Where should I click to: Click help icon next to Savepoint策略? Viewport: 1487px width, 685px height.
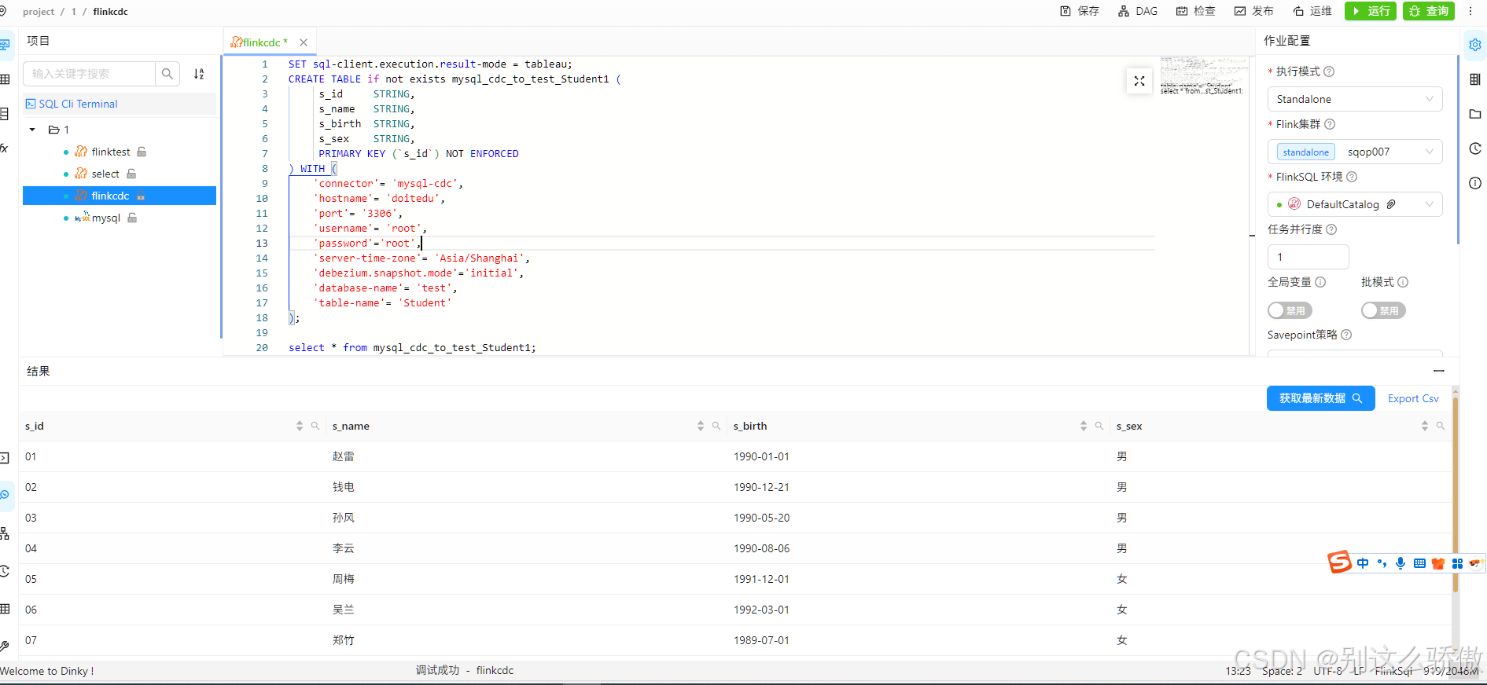click(1346, 335)
